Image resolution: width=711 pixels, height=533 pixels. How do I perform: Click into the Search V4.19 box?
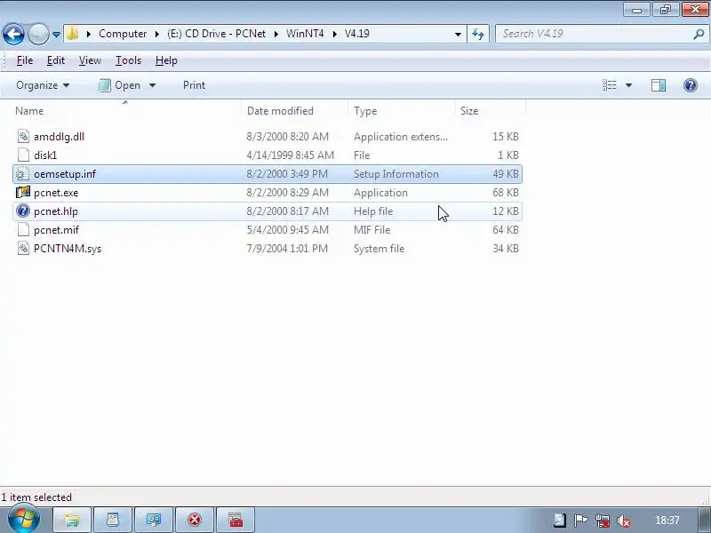click(594, 34)
